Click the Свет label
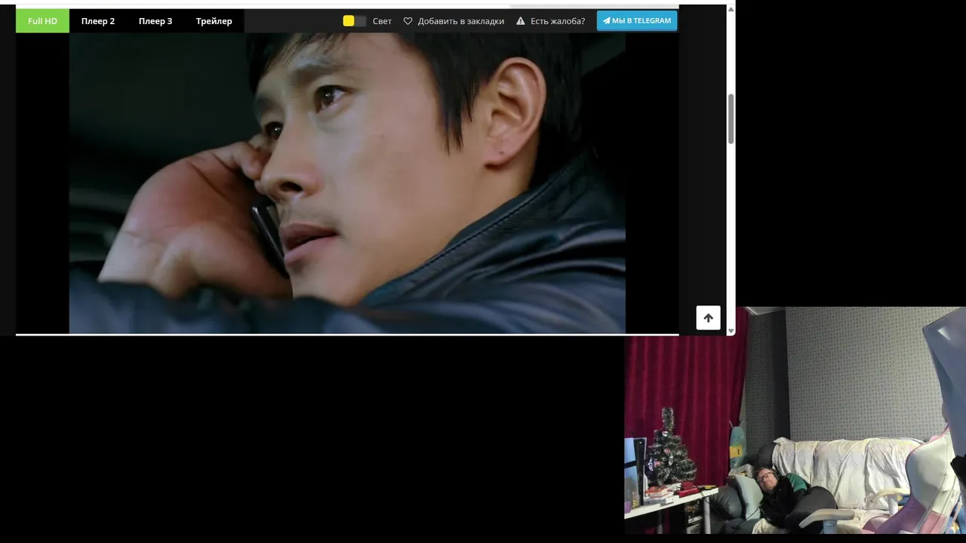This screenshot has width=966, height=543. [x=382, y=21]
